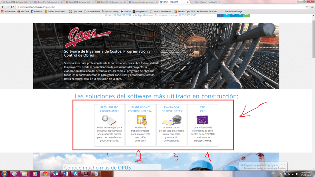Reload the page with the refresh icon
315x177 pixels.
12,7
